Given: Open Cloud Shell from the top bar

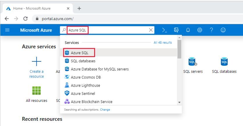Looking at the screenshot, I should 165,30.
